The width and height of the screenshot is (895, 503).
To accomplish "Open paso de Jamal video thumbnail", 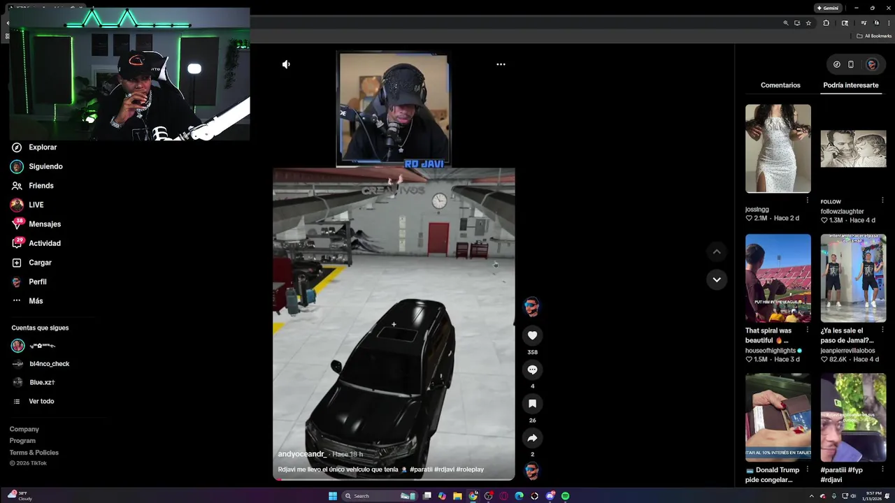I will pyautogui.click(x=853, y=278).
